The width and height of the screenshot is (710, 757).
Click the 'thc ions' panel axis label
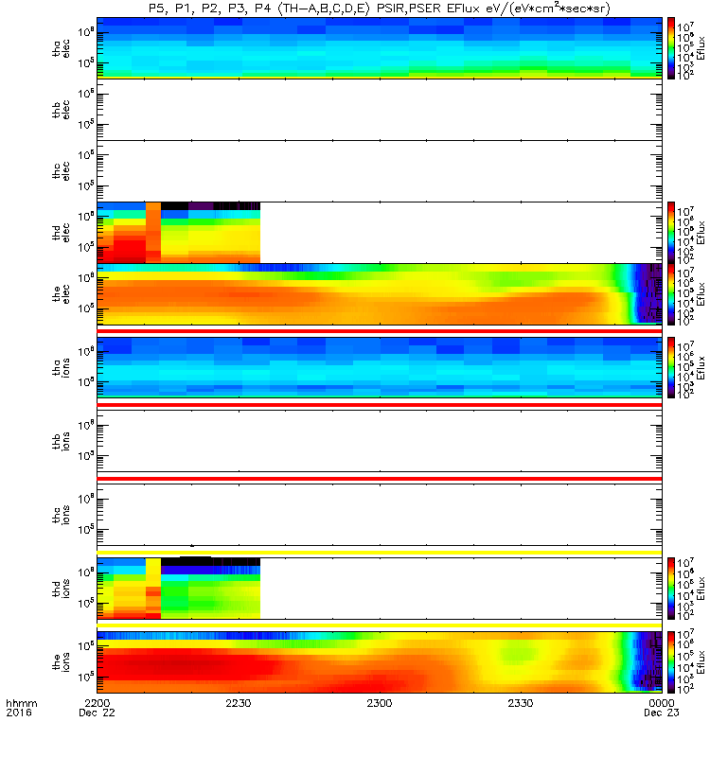pos(61,515)
